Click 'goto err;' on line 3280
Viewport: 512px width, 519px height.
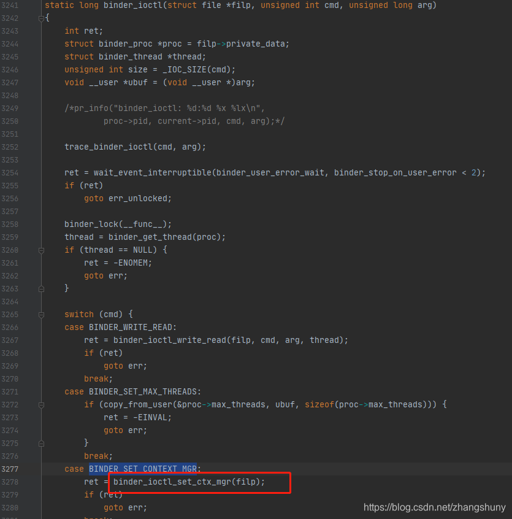(125, 508)
